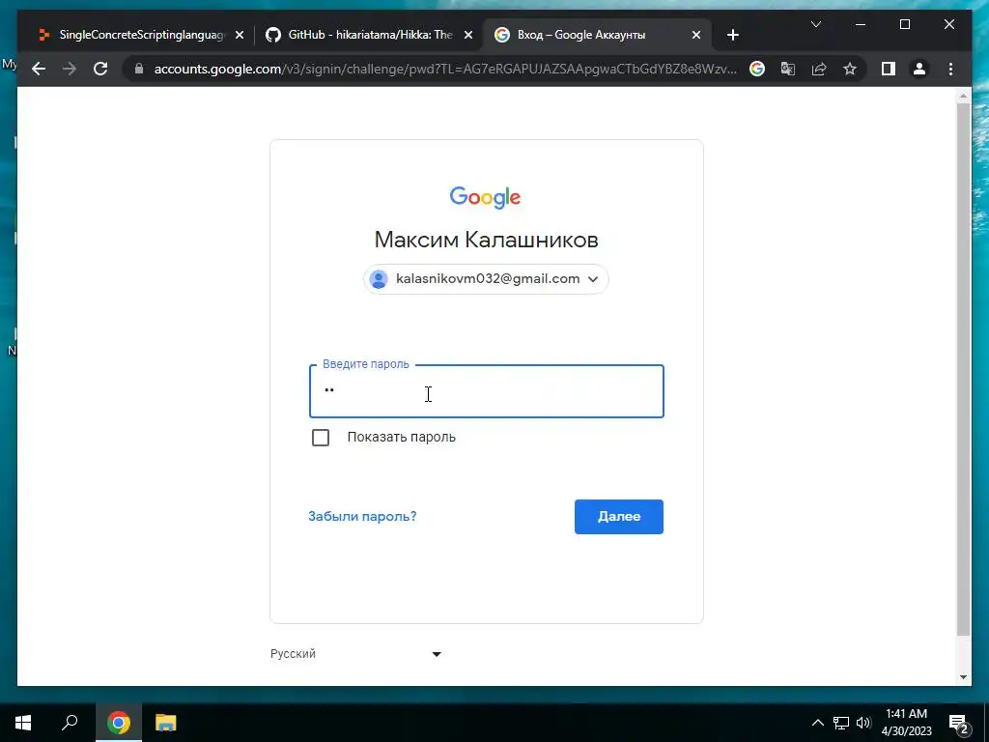The height and width of the screenshot is (742, 989).
Task: Open Google password manager icon in address bar
Action: pyautogui.click(x=757, y=69)
